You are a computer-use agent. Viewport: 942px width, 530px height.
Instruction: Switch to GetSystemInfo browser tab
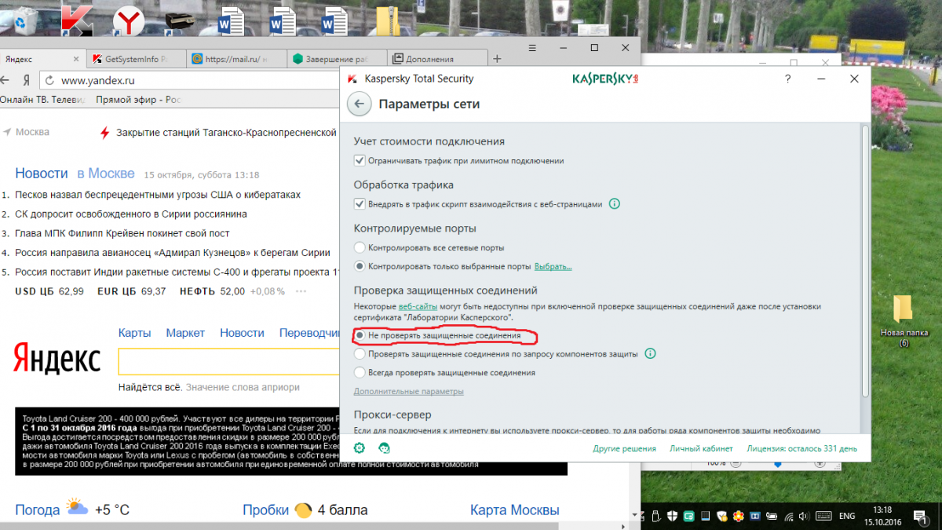pyautogui.click(x=137, y=59)
